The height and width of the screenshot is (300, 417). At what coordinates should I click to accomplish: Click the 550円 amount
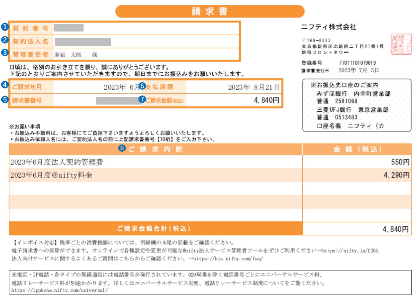coord(400,162)
